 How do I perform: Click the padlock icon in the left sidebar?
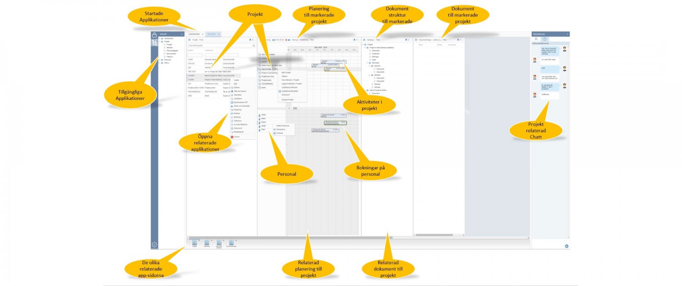[155, 35]
